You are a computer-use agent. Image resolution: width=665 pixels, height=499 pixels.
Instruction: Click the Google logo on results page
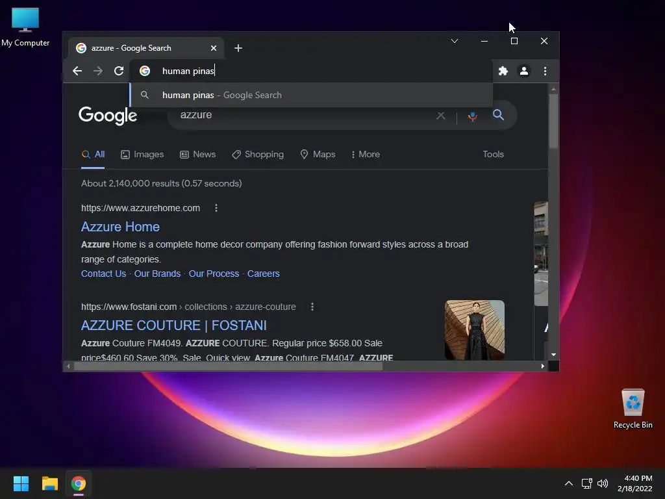click(x=108, y=116)
